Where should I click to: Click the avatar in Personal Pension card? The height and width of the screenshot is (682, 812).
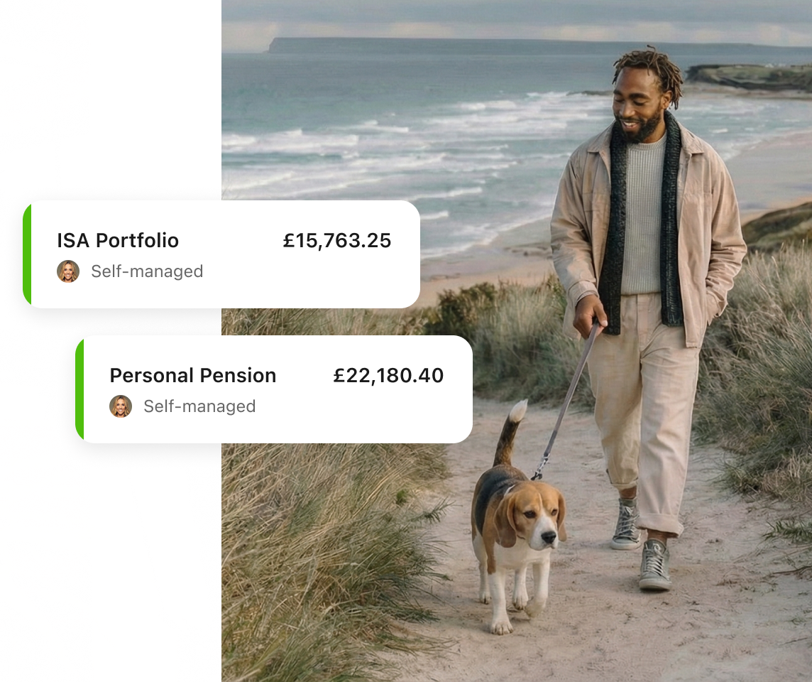121,406
